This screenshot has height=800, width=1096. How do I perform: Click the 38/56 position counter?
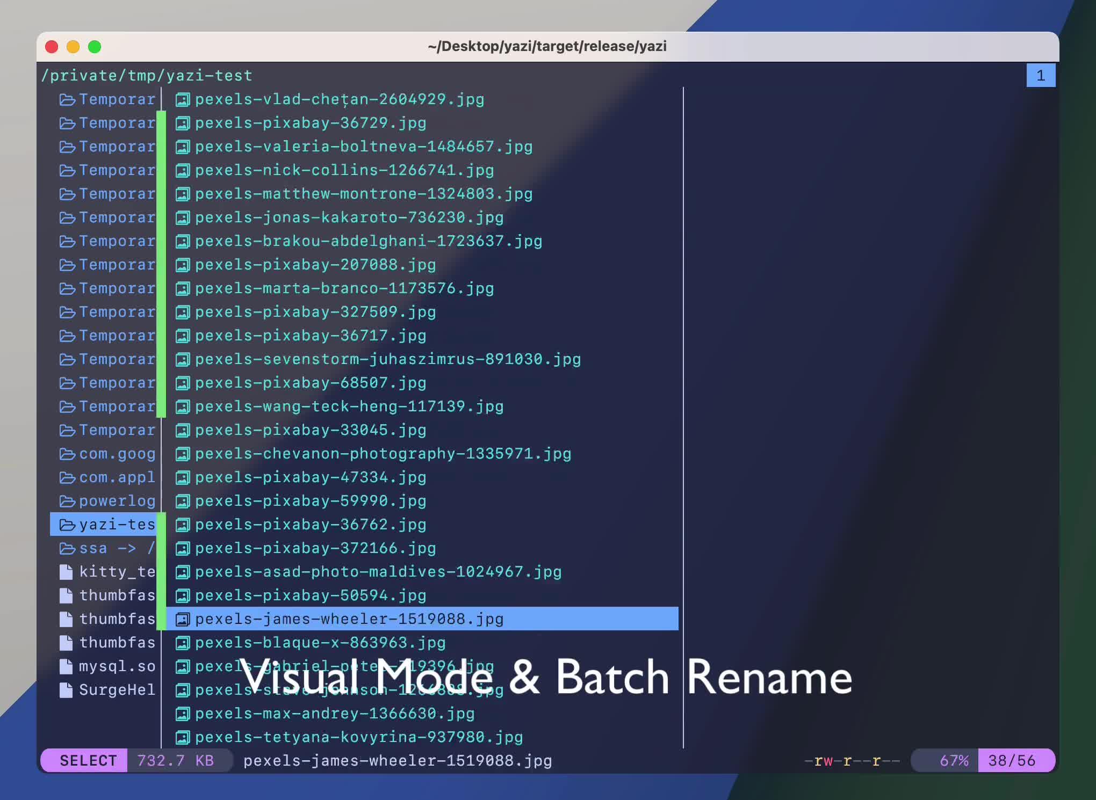pos(1012,761)
